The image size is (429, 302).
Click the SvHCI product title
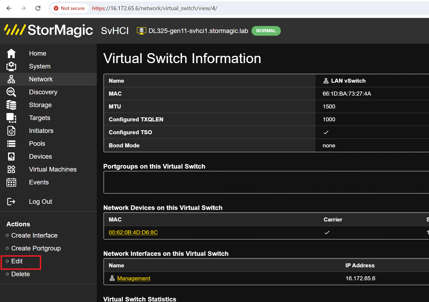pos(115,31)
